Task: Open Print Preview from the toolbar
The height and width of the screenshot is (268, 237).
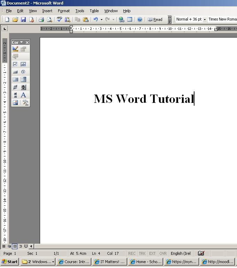Action: pyautogui.click(x=49, y=19)
